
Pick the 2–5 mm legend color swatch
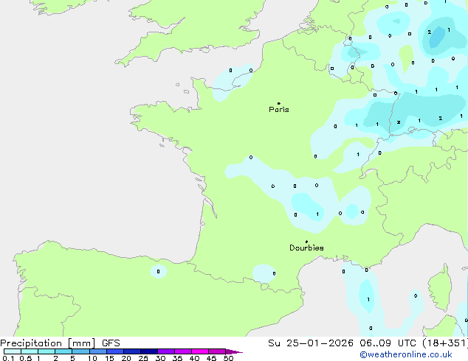point(63,351)
